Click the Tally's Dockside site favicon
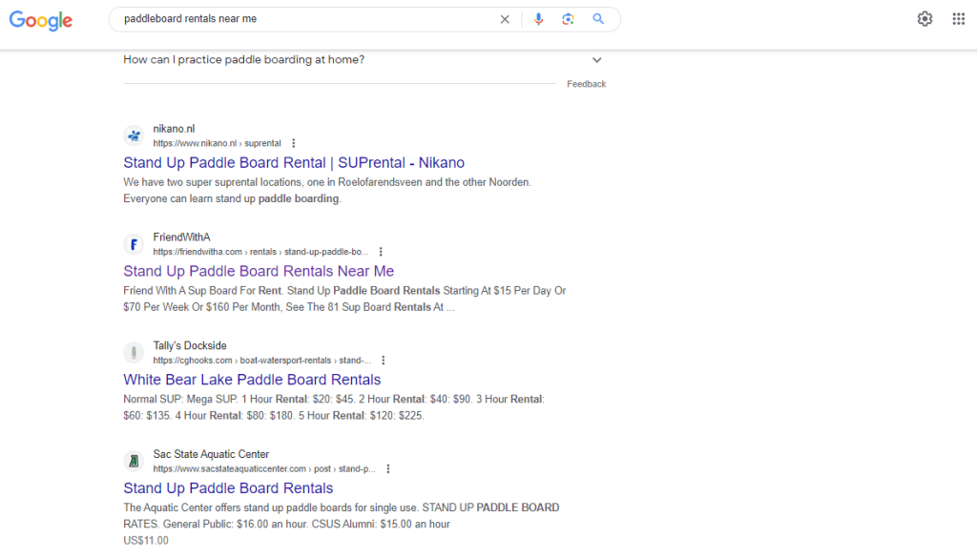The image size is (977, 559). click(x=134, y=353)
